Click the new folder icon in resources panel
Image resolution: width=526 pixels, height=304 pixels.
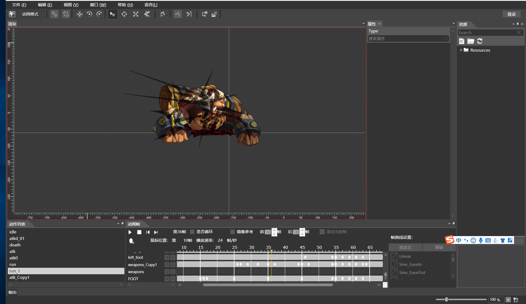(471, 41)
